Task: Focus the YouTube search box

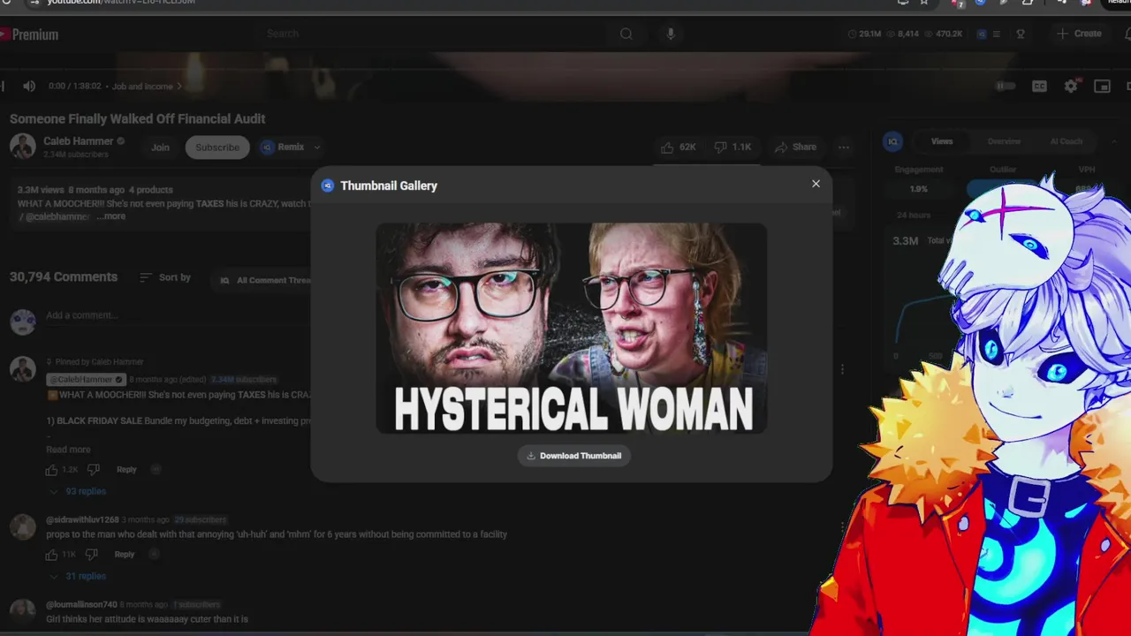Action: (x=433, y=34)
